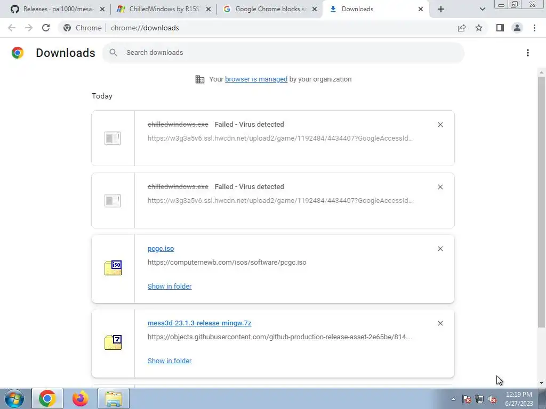Open Chrome's three-dot menu in toolbar
Screen dimensions: 546x409
(x=534, y=28)
